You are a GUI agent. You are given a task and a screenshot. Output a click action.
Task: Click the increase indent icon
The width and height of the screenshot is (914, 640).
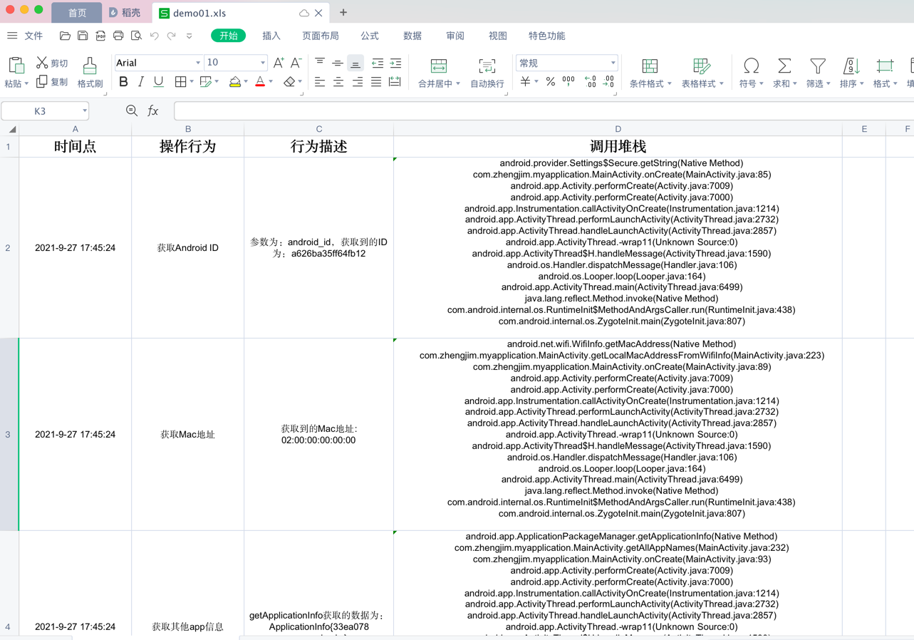click(395, 63)
